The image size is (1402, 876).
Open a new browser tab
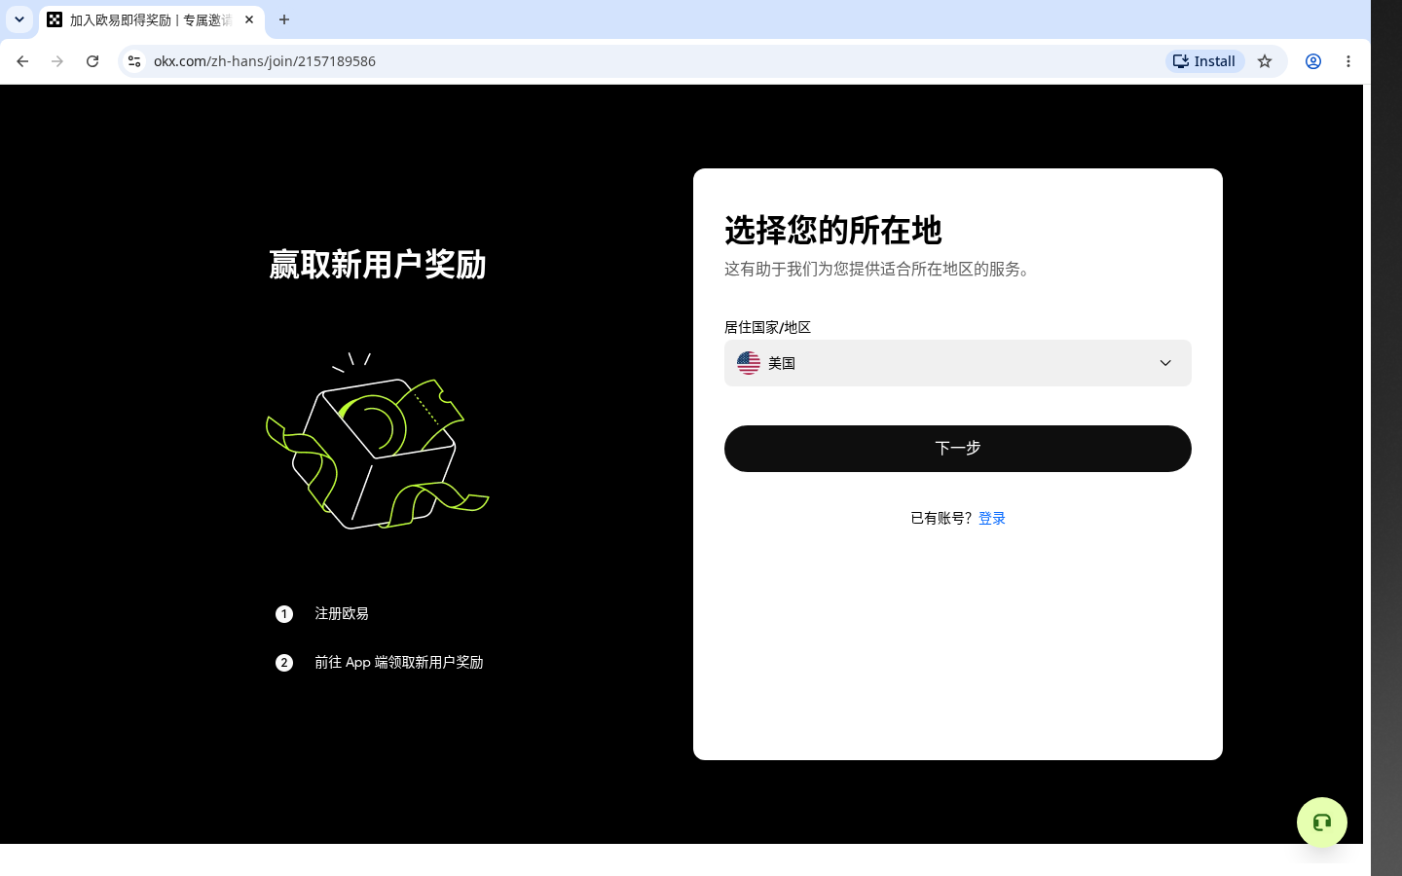(284, 19)
